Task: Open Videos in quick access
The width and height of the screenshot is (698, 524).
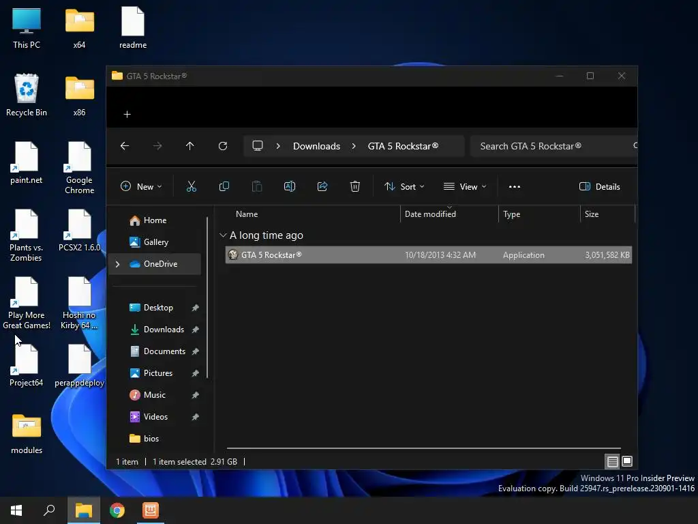Action: click(x=154, y=417)
